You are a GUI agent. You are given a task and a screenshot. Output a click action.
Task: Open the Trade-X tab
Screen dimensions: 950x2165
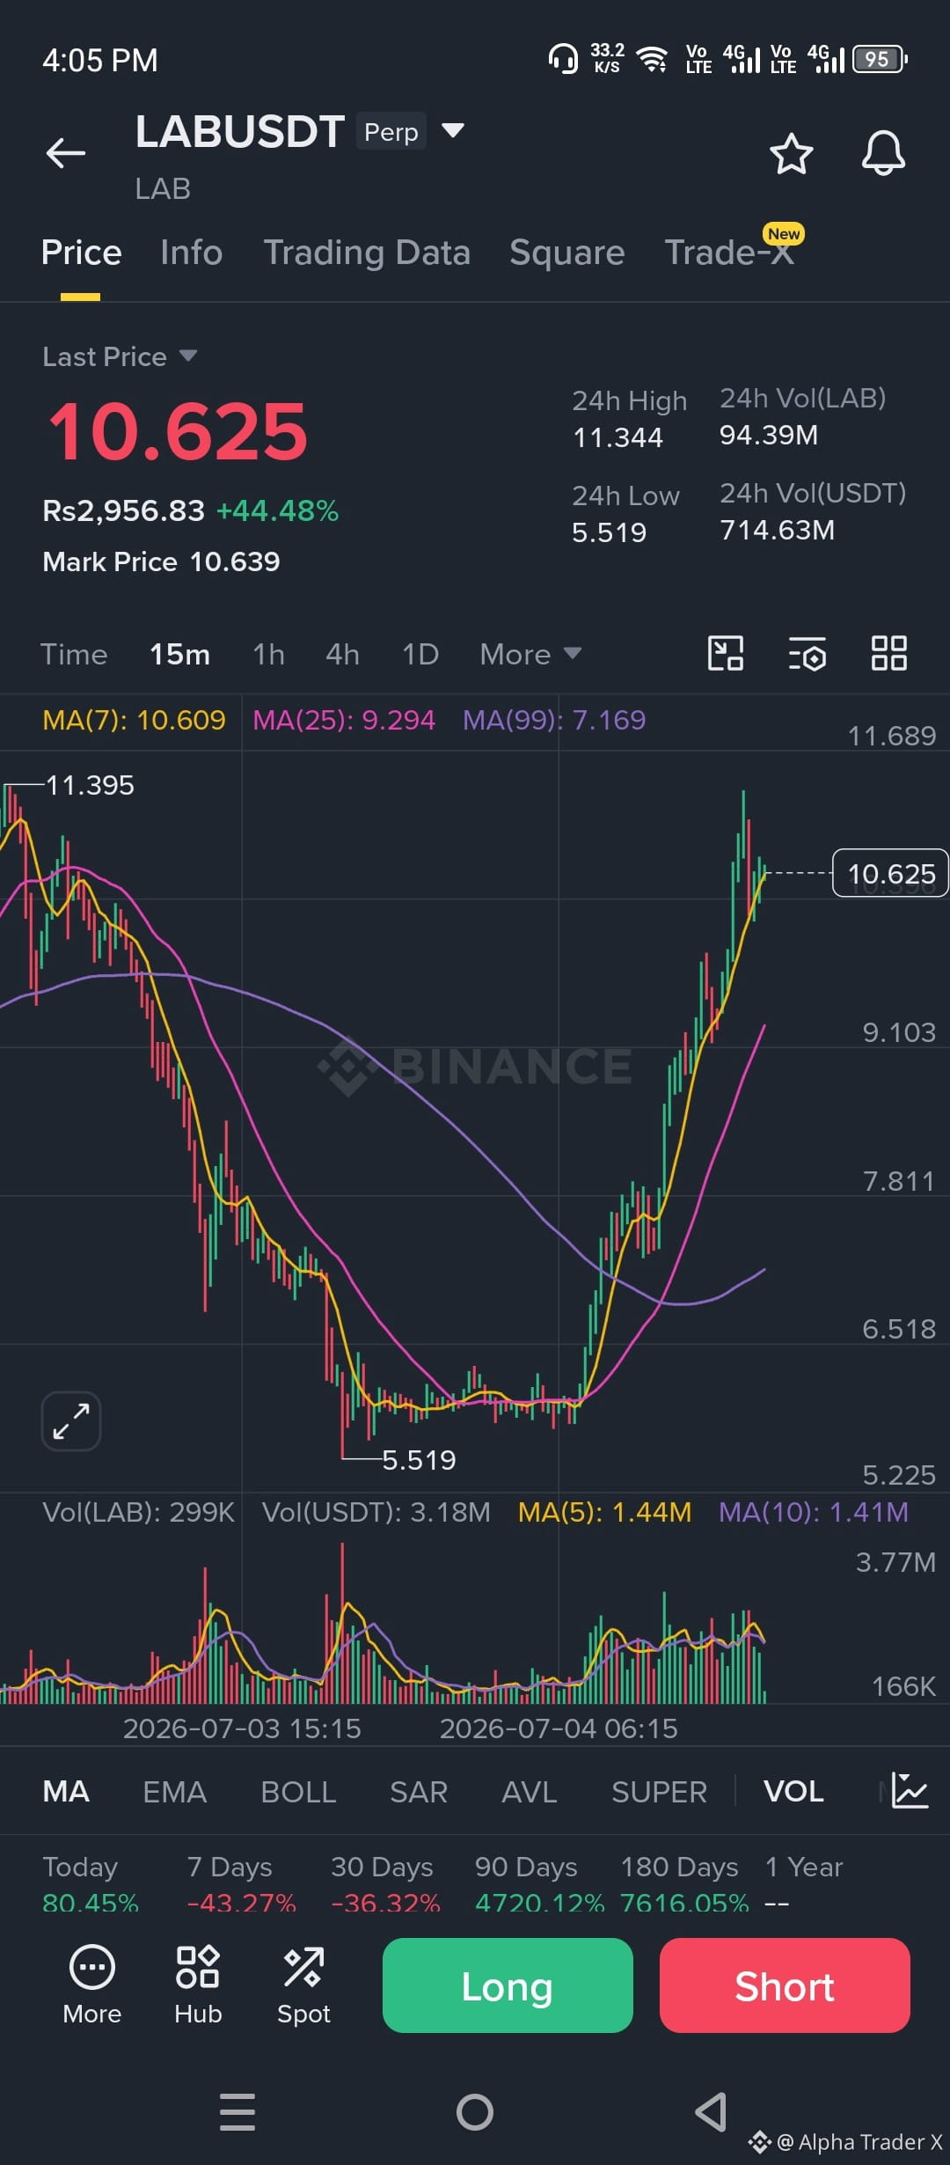tap(730, 253)
